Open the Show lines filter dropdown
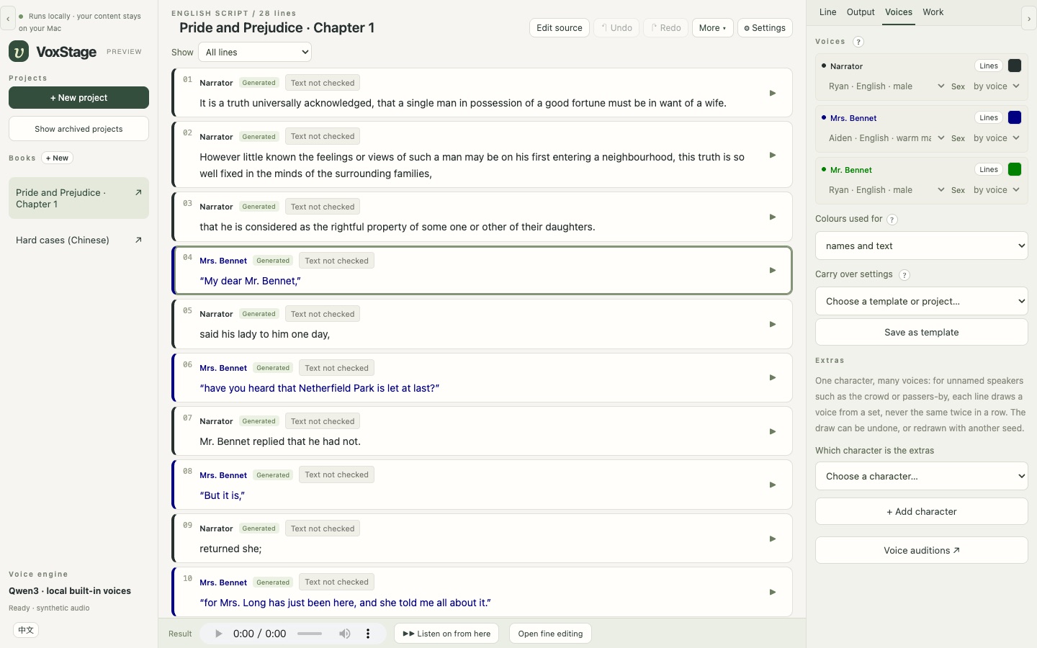This screenshot has height=648, width=1037. 255,52
